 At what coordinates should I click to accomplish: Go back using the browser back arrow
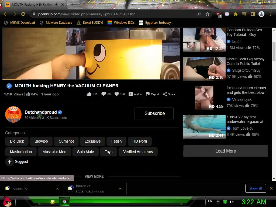click(x=6, y=14)
